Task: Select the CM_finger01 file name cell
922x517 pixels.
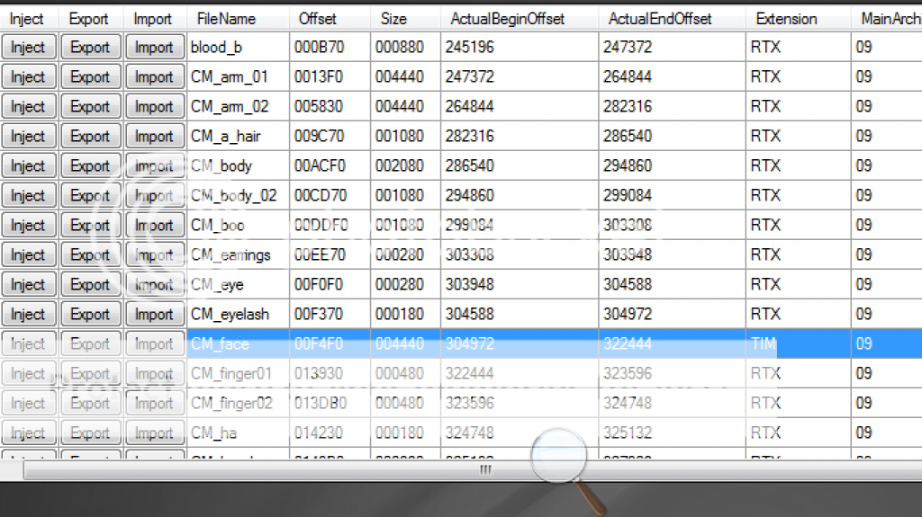Action: tap(238, 374)
